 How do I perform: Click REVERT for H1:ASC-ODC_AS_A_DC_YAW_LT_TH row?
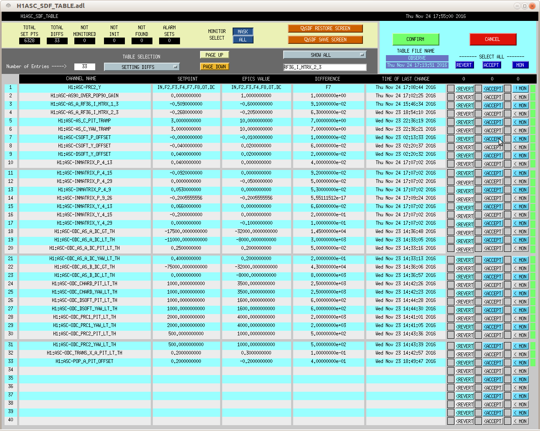(x=464, y=260)
